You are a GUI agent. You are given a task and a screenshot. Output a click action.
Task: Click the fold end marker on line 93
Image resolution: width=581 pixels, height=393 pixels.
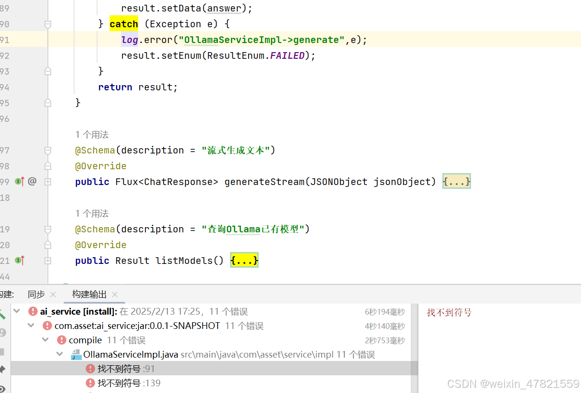click(x=47, y=71)
